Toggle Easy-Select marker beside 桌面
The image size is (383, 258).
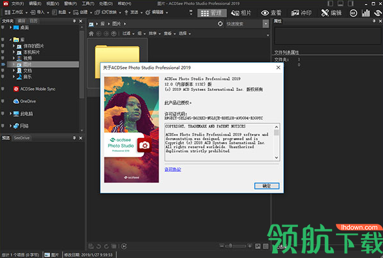[x=3, y=27]
